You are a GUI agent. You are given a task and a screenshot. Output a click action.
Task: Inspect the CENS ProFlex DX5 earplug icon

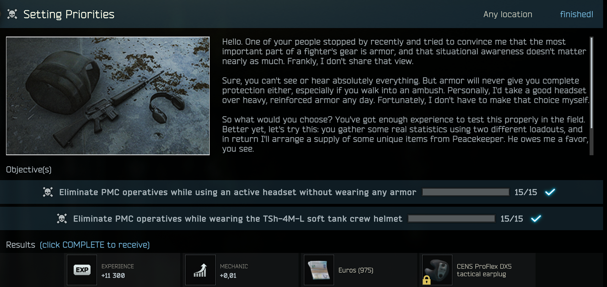click(437, 270)
